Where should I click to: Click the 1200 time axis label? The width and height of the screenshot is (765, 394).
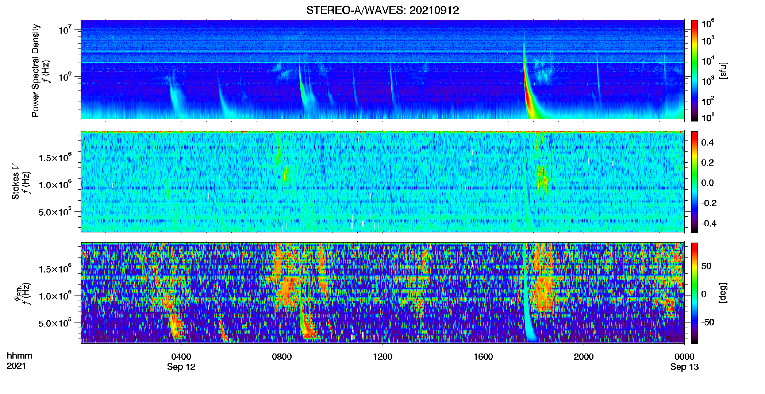tap(382, 357)
